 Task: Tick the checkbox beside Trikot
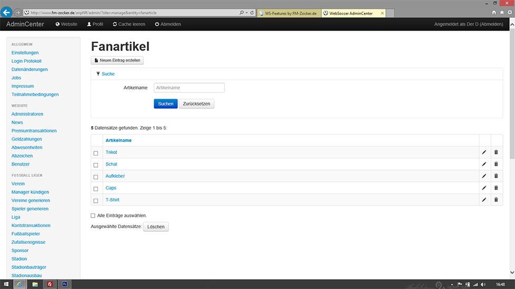96,153
